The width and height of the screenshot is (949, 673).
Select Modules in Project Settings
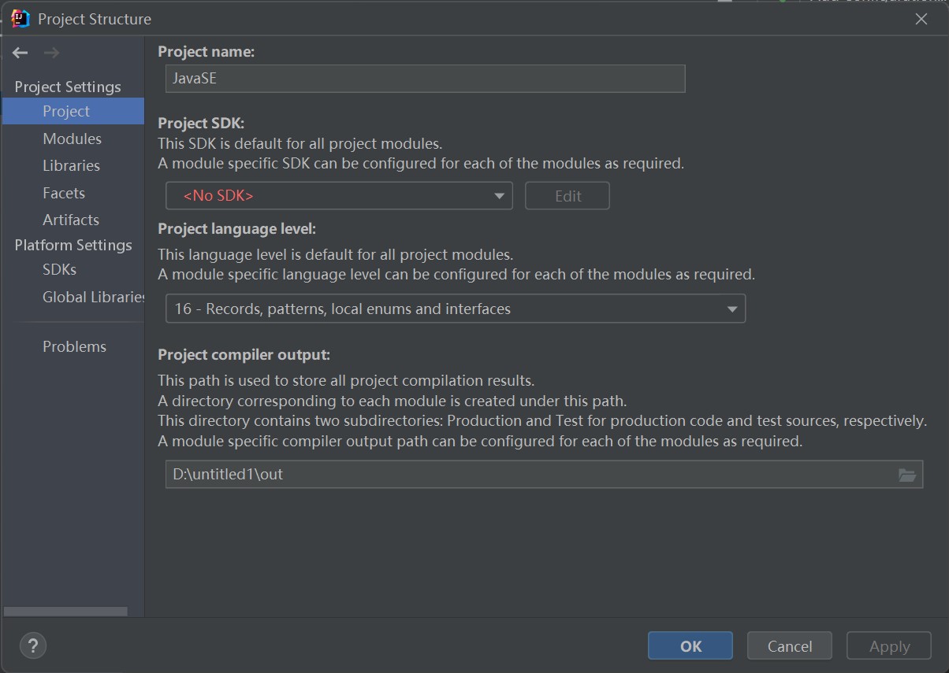(x=72, y=139)
